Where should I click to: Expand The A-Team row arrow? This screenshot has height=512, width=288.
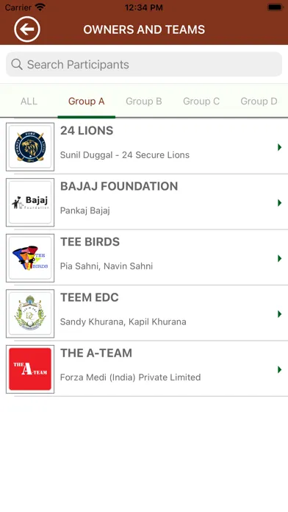click(279, 369)
